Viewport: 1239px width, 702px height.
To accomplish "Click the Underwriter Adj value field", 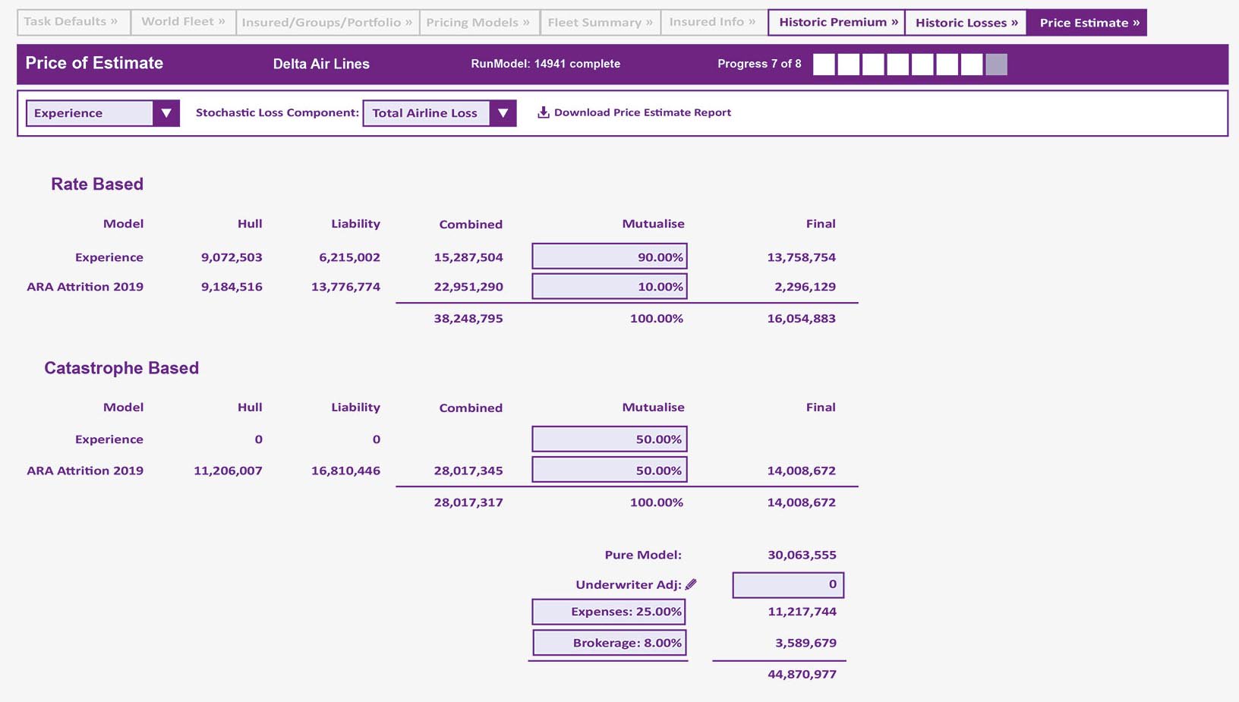I will [x=788, y=584].
